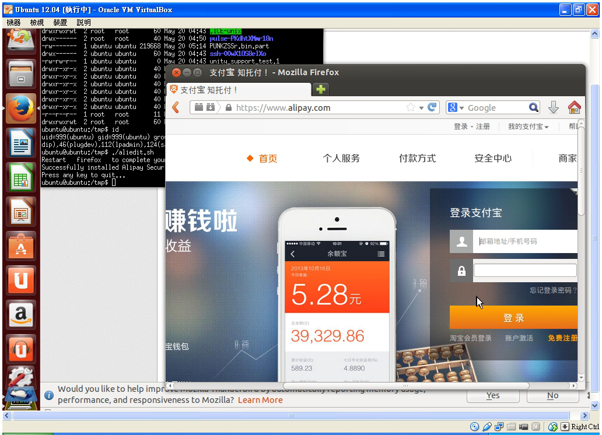This screenshot has height=435, width=602.
Task: Click 忘记登录密码 link
Action: click(553, 290)
